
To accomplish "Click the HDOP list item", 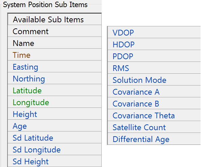I will point(124,45).
